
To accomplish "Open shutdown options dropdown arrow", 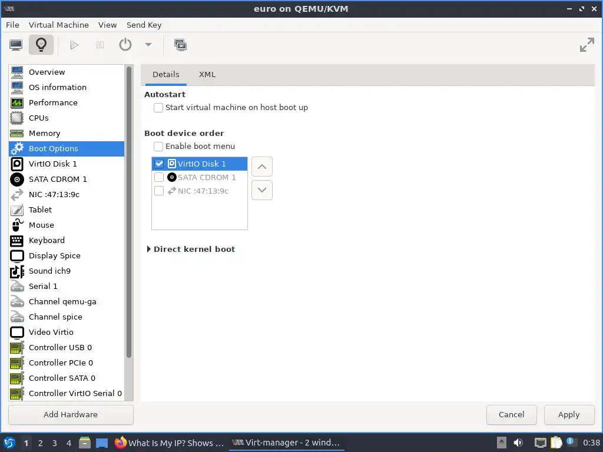I will coord(148,45).
